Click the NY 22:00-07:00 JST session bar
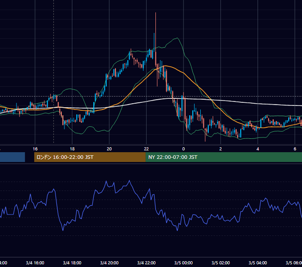Screen dimensions: 302x267 click(223, 157)
